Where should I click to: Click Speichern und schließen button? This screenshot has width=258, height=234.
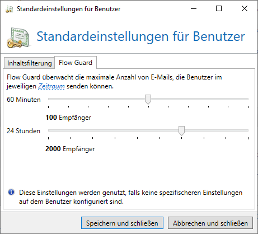tap(122, 223)
